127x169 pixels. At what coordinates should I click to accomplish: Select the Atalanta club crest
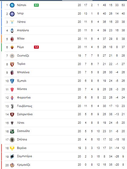tap(12, 31)
